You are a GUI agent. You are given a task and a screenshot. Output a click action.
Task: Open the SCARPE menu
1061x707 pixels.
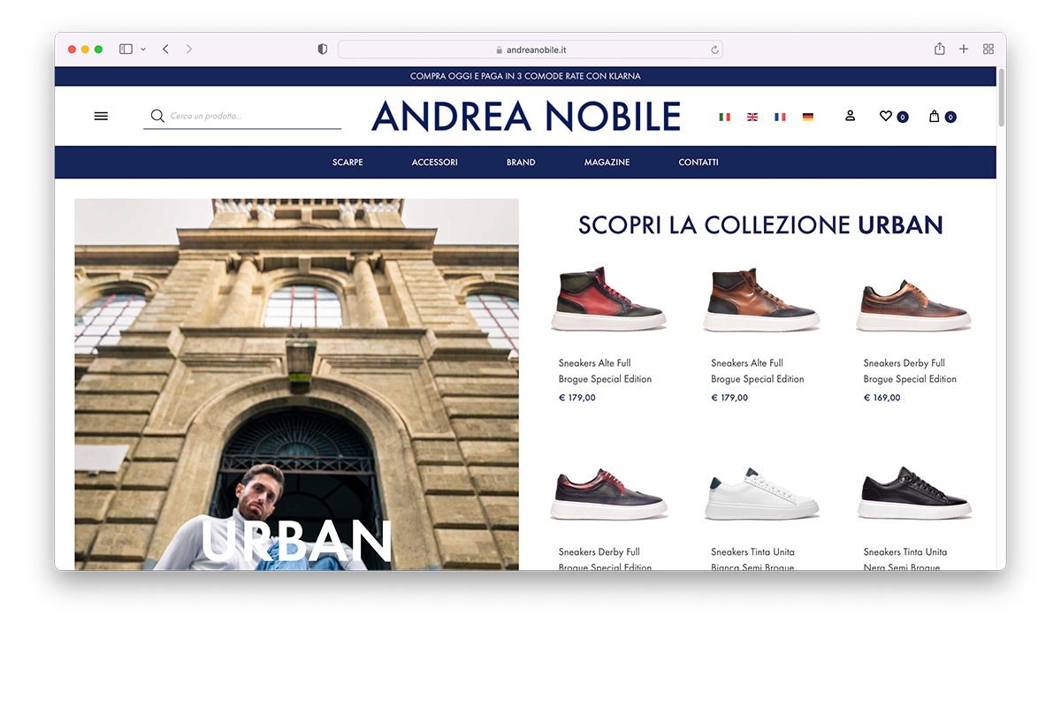pyautogui.click(x=347, y=163)
